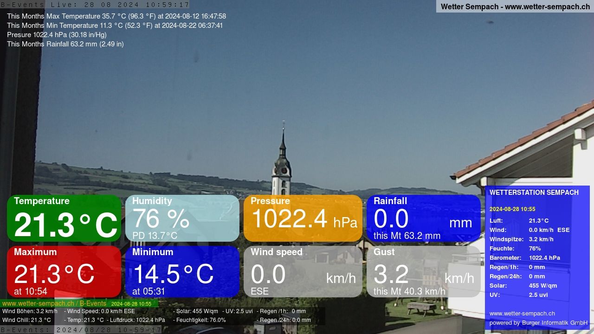Click the Barometer: 1022.4 hPa row
This screenshot has height=334, width=594.
click(x=525, y=258)
